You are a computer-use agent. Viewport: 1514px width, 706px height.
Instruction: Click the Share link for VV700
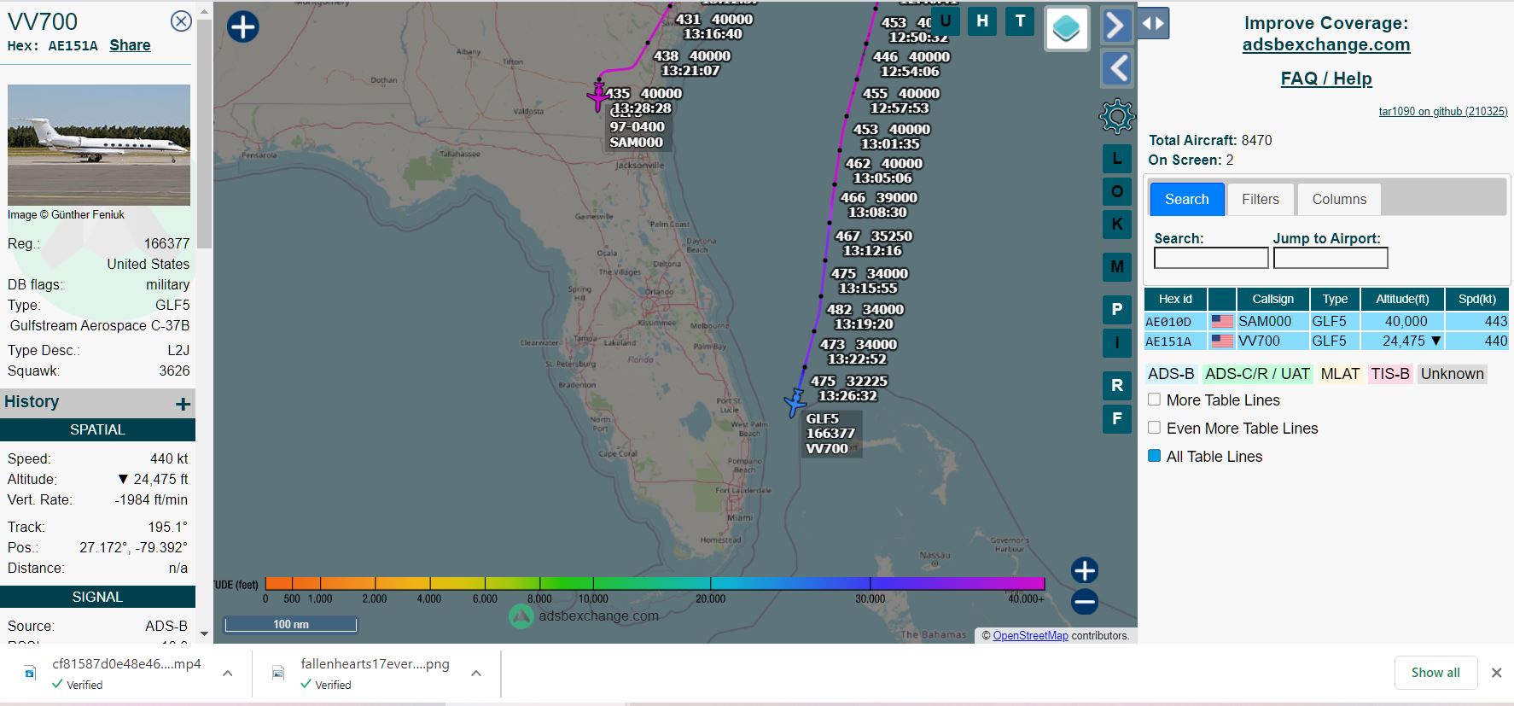130,45
